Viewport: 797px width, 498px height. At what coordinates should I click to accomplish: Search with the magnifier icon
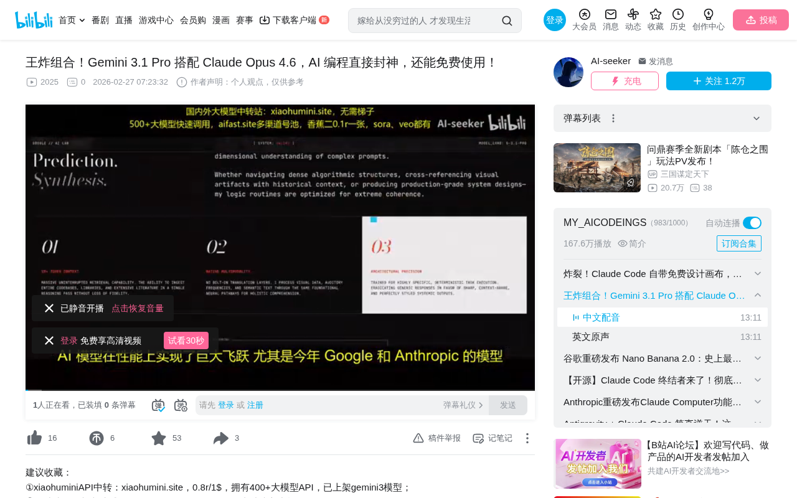point(507,21)
